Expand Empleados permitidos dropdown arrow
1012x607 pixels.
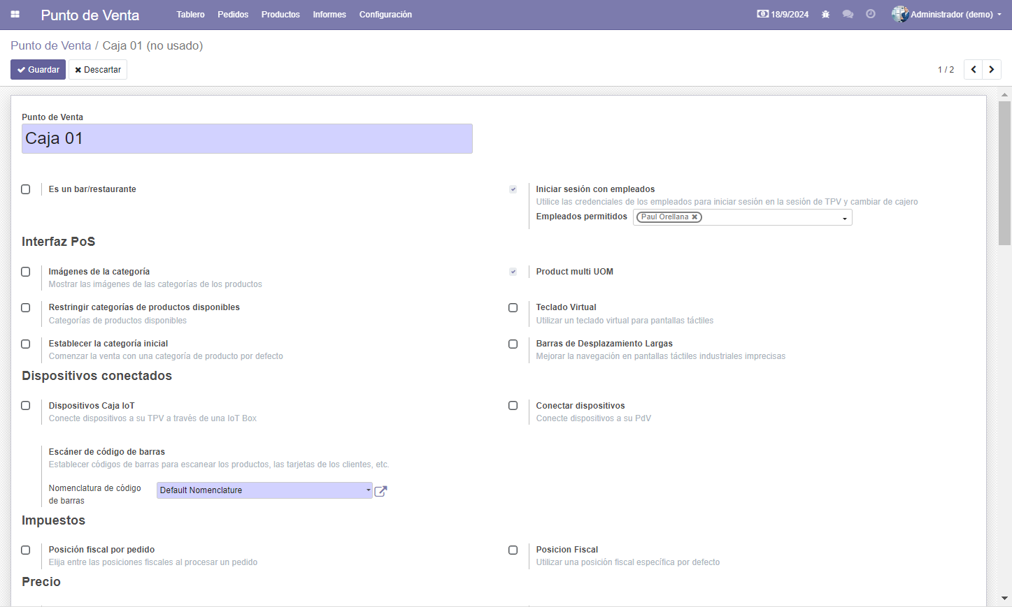(x=845, y=219)
